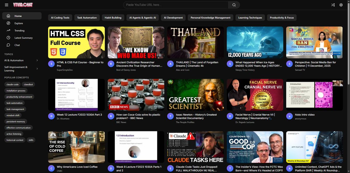Go to Home in sidebar
Viewport: 350px width, 173px height.
click(x=22, y=16)
